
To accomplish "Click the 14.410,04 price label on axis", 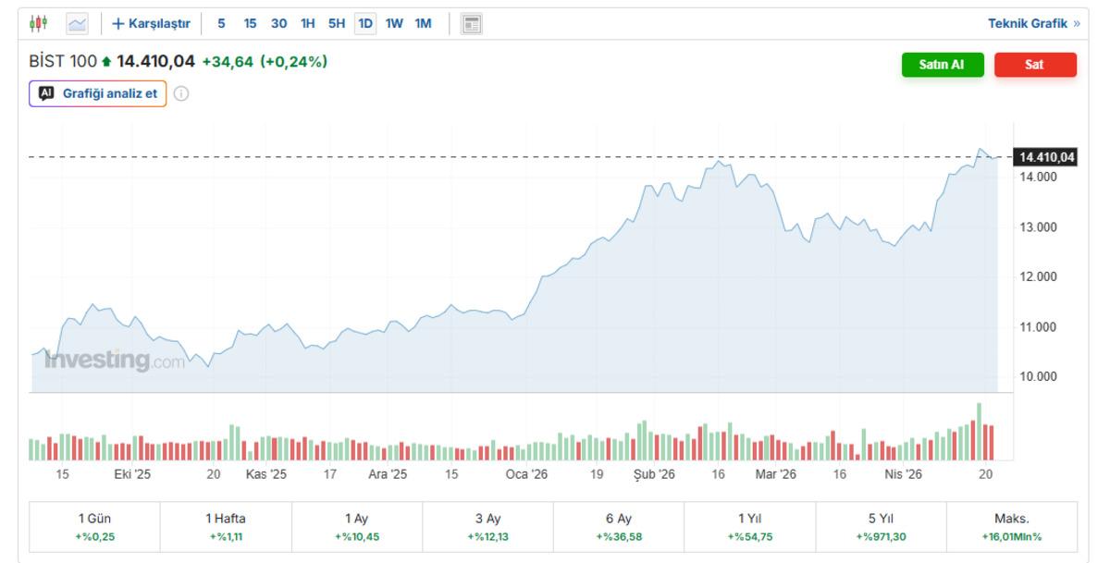I will (x=1046, y=157).
